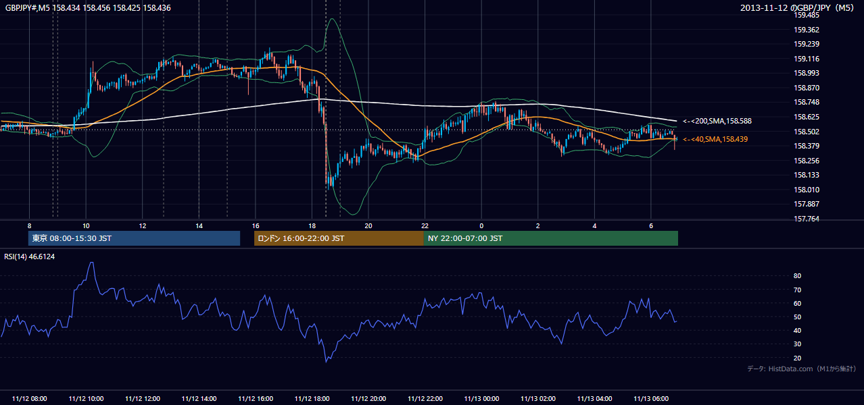Viewport: 864px width, 405px height.
Task: Click the 11/12 18:00 date label
Action: coord(312,399)
